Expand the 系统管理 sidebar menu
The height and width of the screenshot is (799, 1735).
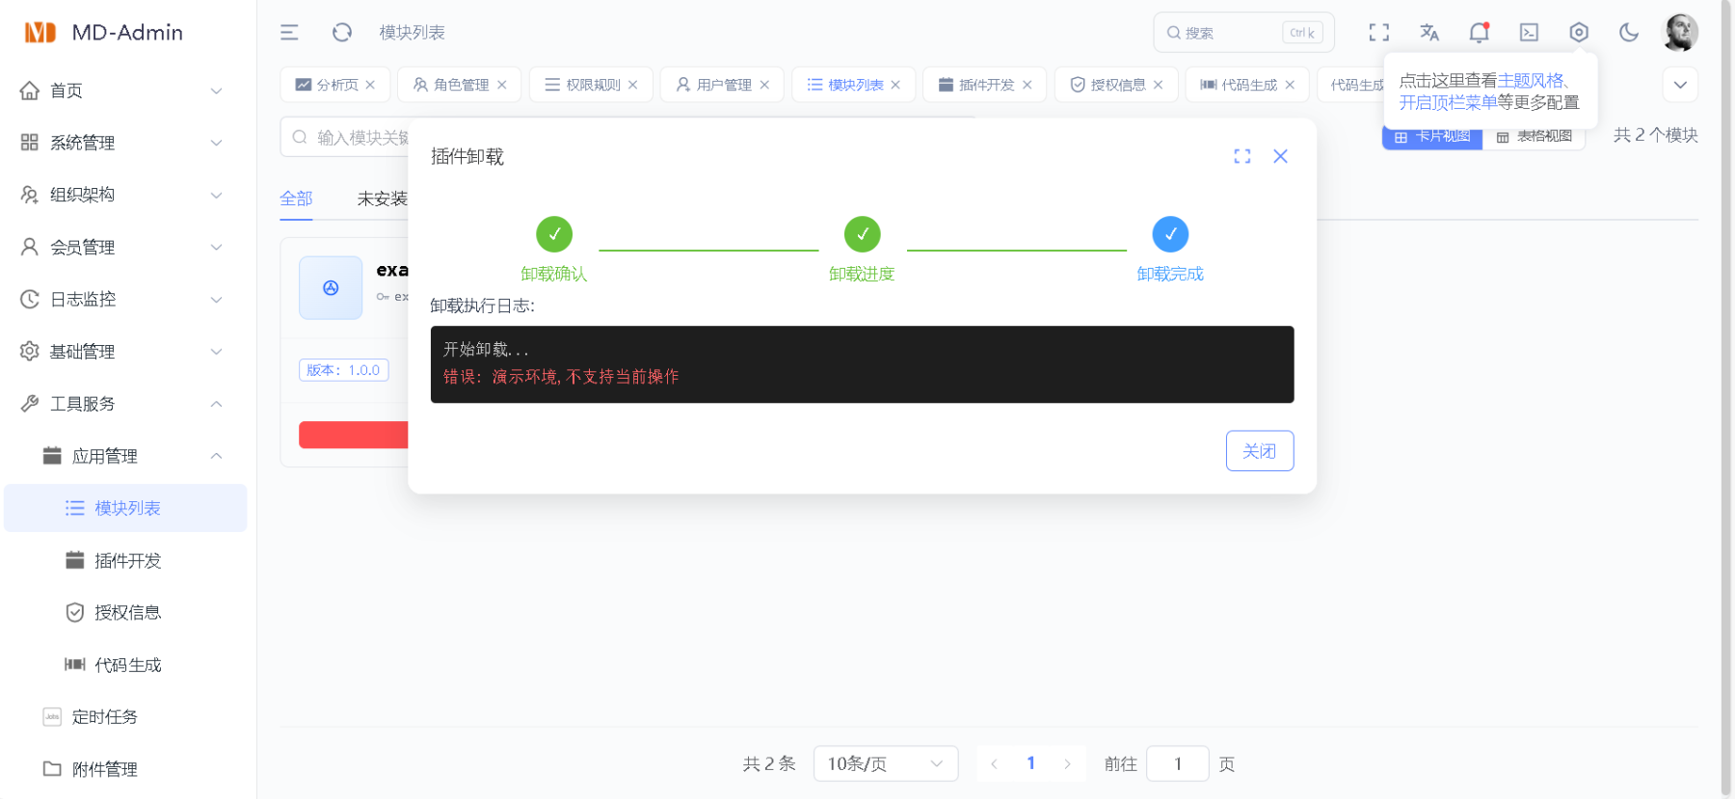coord(123,143)
